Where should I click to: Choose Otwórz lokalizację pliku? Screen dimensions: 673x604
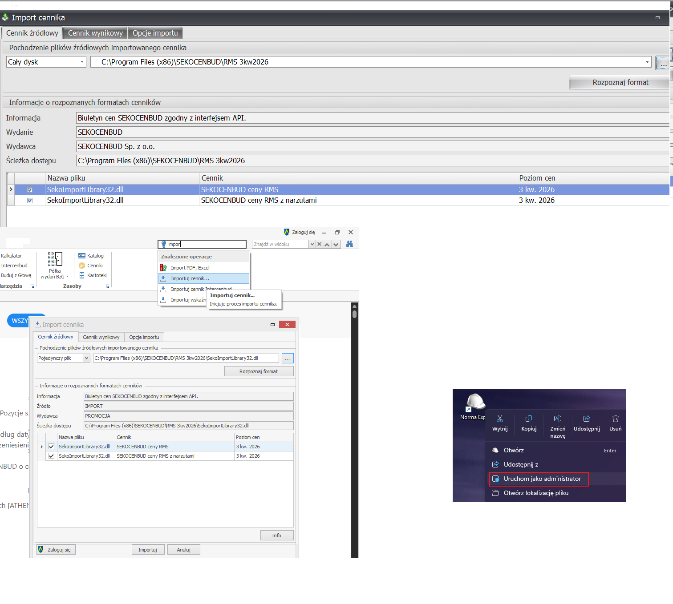pyautogui.click(x=555, y=493)
